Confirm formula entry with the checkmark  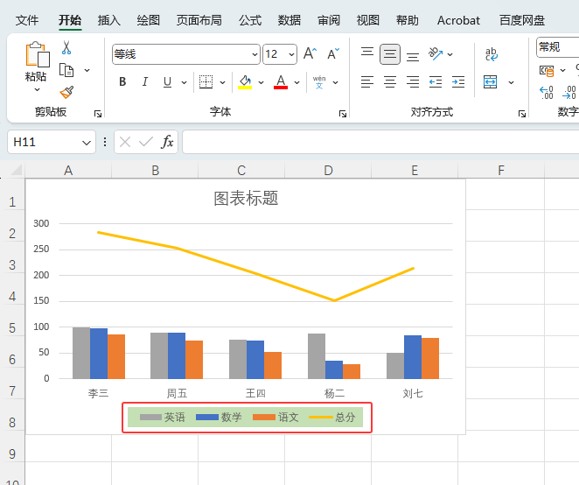point(146,142)
